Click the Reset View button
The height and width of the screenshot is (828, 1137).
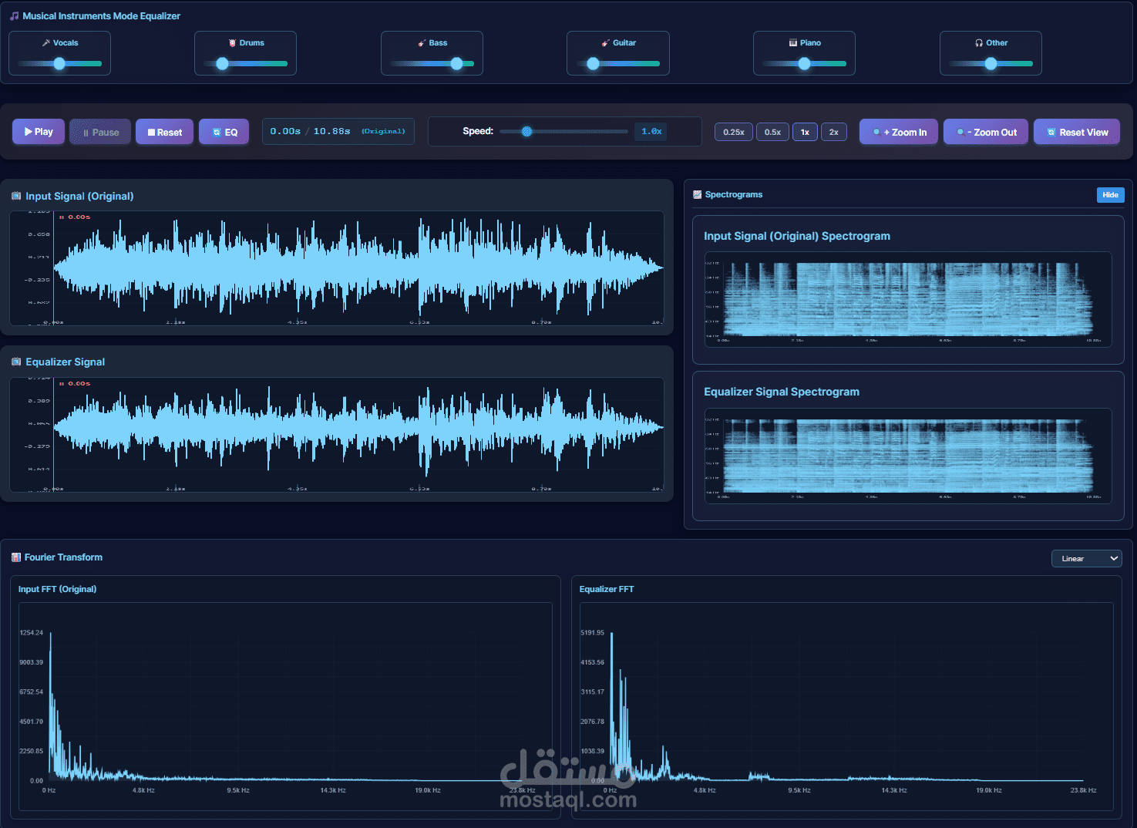1077,131
